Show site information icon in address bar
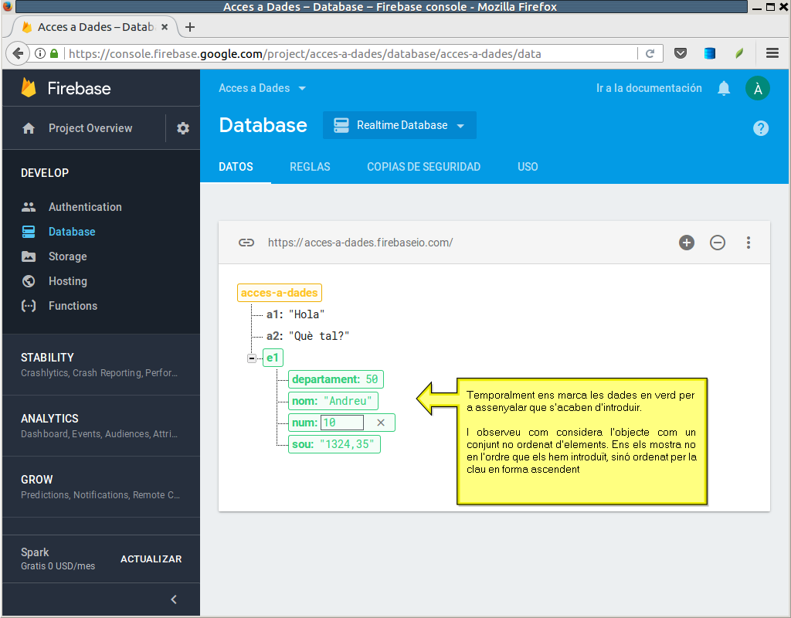Viewport: 791px width, 618px height. [x=40, y=53]
